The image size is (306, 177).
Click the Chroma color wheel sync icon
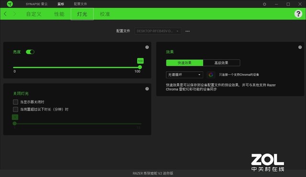tap(211, 75)
